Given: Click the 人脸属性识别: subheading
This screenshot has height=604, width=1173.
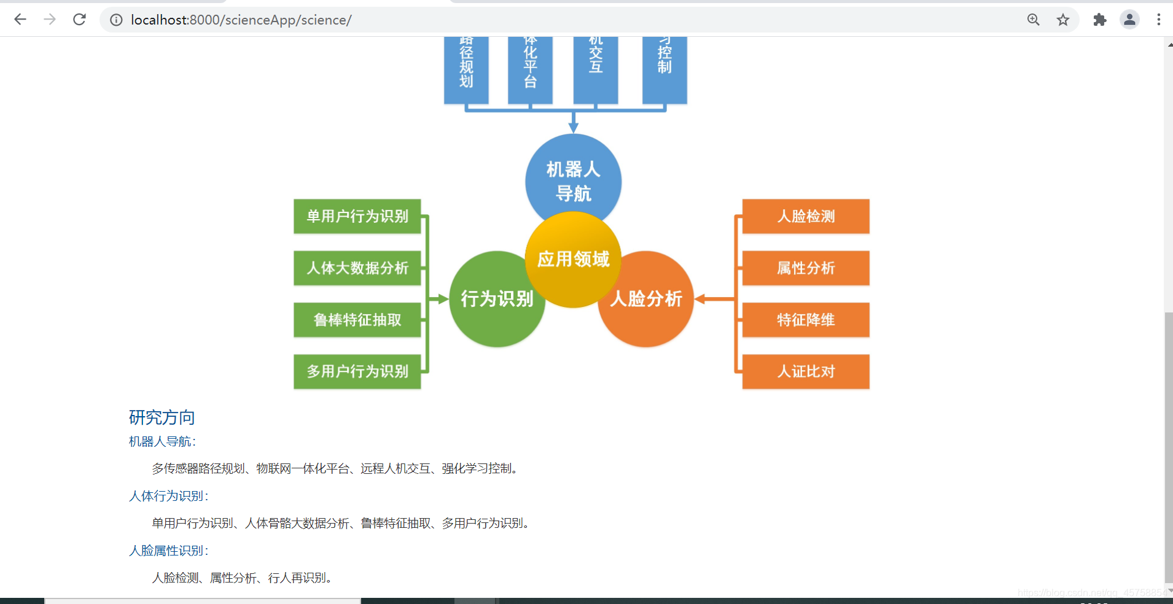Looking at the screenshot, I should coord(168,551).
